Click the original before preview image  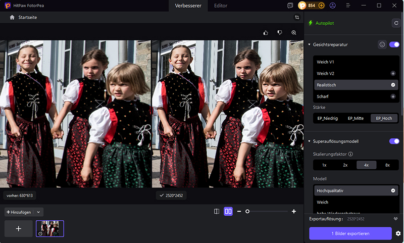75,114
